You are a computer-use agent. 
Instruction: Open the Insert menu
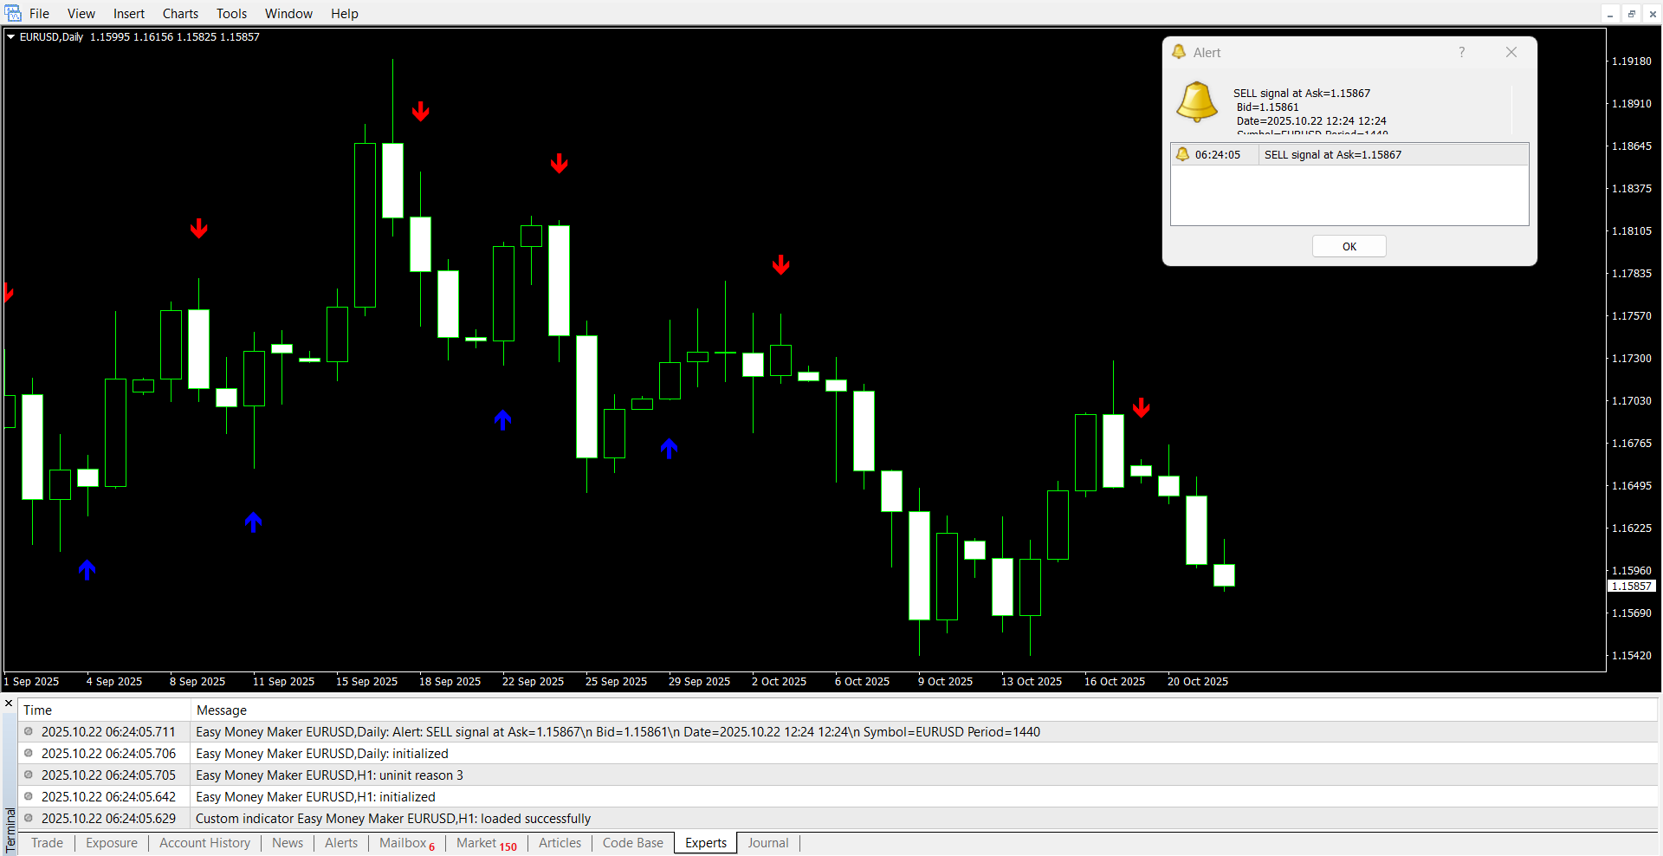129,13
